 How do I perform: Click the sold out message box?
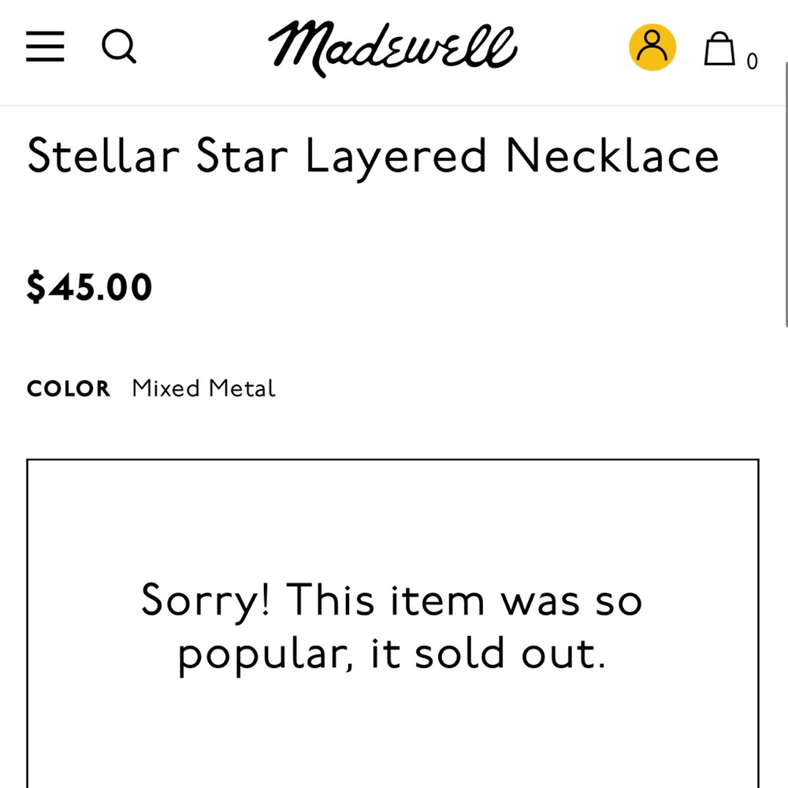pyautogui.click(x=392, y=626)
